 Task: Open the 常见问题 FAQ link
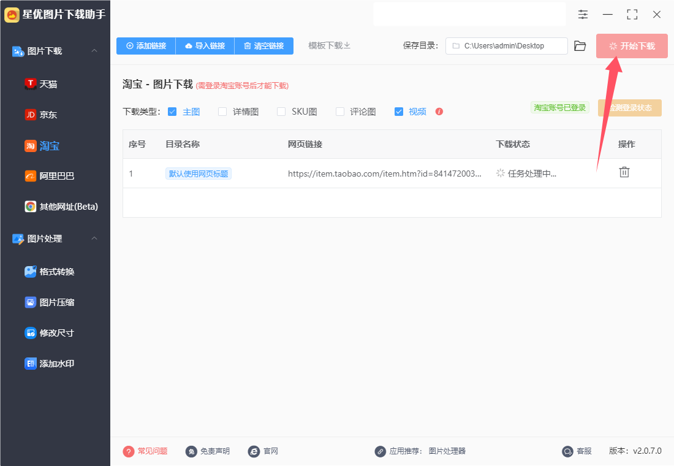[153, 451]
